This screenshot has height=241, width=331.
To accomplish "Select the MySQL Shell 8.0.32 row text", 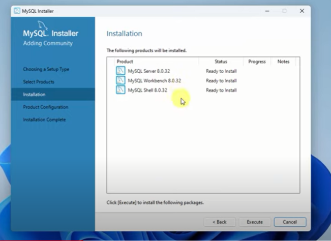I will point(147,90).
